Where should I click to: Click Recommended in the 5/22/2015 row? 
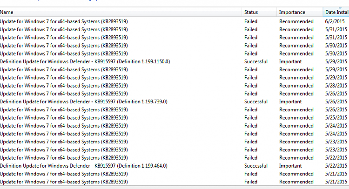pyautogui.click(x=296, y=158)
